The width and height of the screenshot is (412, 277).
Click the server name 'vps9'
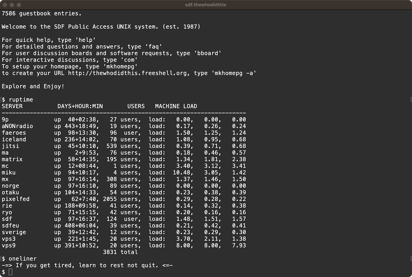point(9,245)
